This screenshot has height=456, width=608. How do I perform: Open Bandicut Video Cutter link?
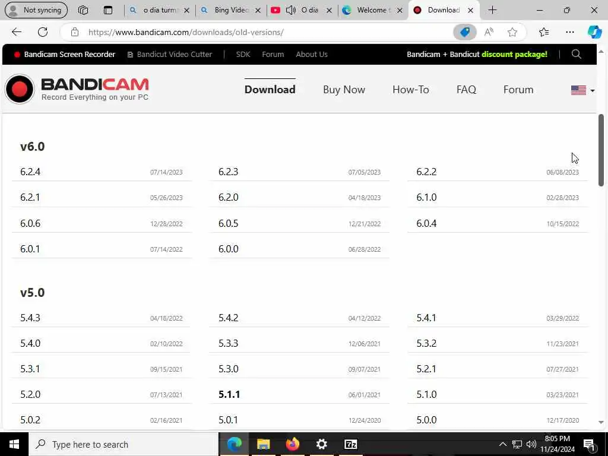click(x=170, y=54)
